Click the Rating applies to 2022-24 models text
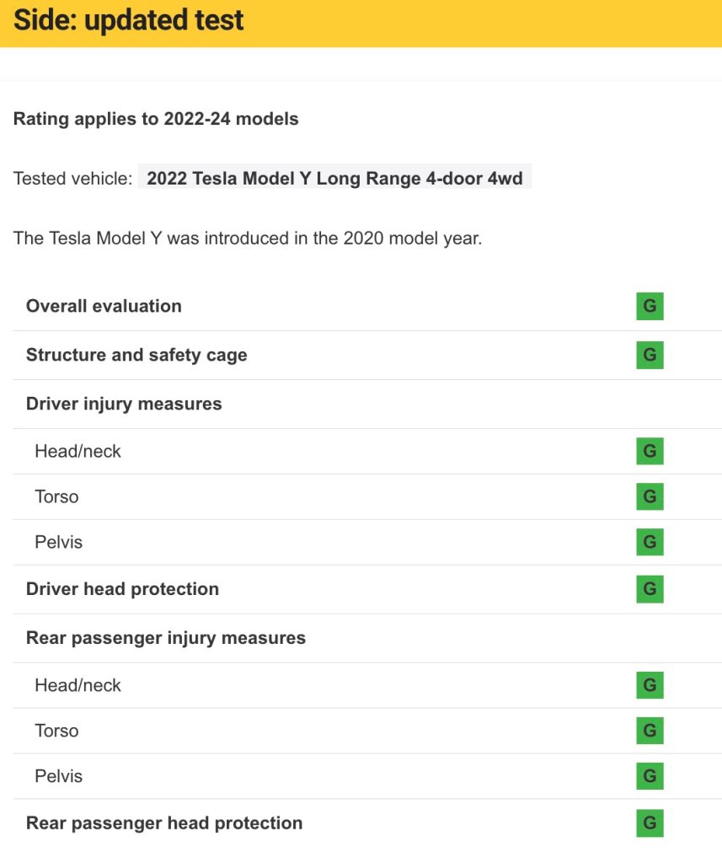The image size is (722, 863). [x=156, y=119]
